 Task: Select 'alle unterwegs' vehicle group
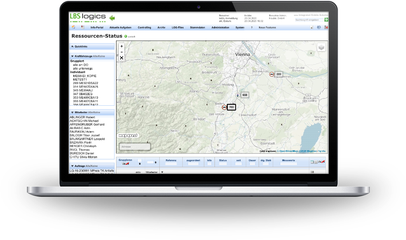pos(83,68)
